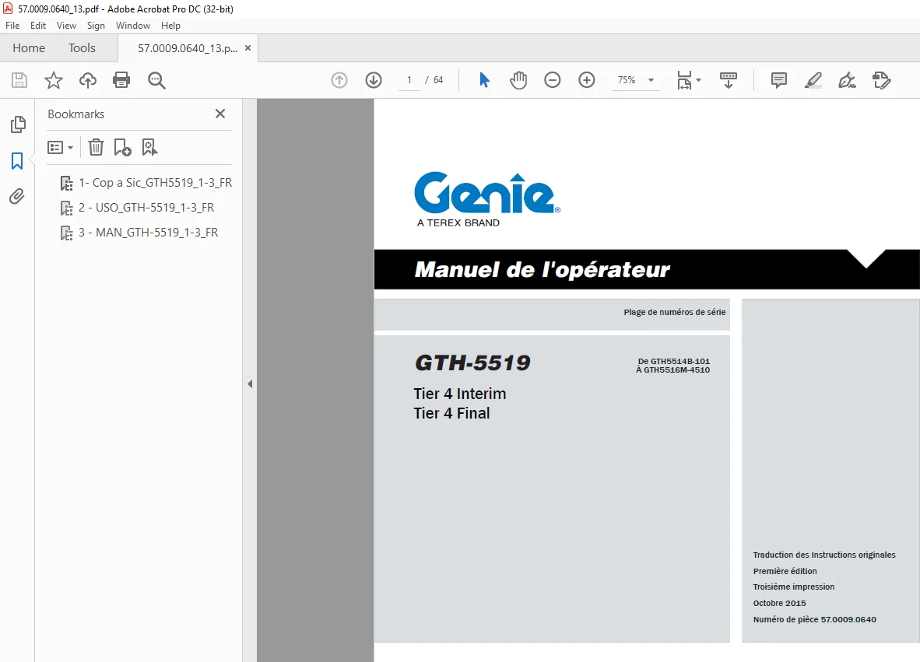Open Attachments paperclip panel

click(x=17, y=197)
